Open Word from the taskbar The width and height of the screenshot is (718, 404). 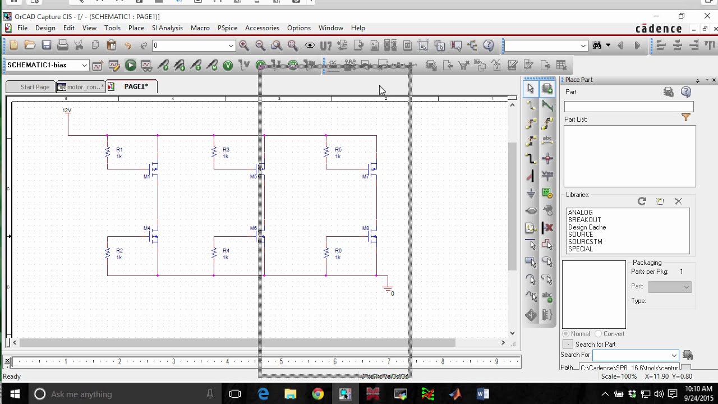pyautogui.click(x=482, y=394)
